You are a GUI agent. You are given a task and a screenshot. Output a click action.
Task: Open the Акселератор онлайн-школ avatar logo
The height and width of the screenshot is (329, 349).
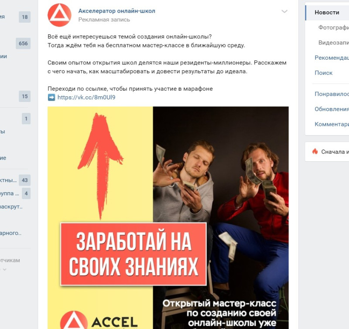[x=59, y=15]
